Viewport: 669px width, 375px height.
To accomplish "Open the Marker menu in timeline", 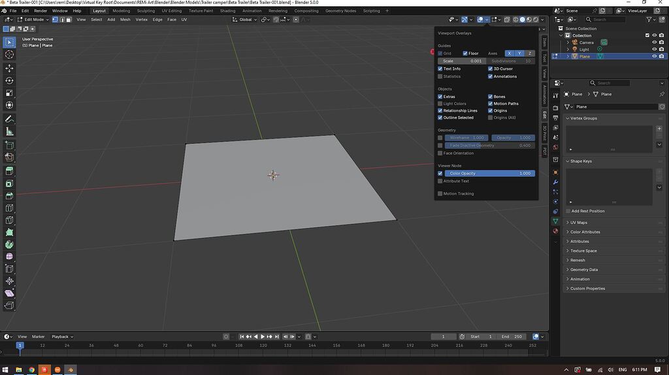I will [38, 336].
